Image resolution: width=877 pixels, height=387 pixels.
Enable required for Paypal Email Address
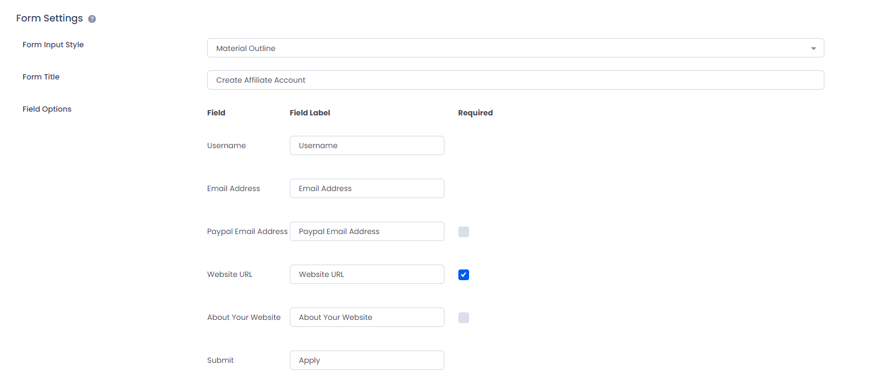pos(464,232)
